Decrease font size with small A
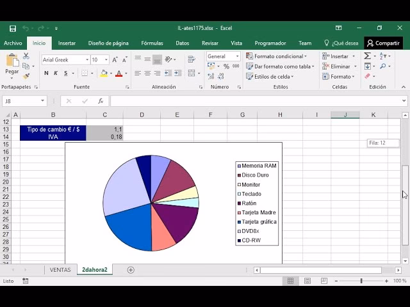Image resolution: width=410 pixels, height=307 pixels. click(x=125, y=60)
